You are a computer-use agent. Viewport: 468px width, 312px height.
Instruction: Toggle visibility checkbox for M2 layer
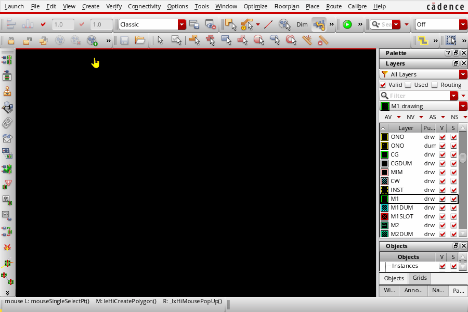point(442,225)
